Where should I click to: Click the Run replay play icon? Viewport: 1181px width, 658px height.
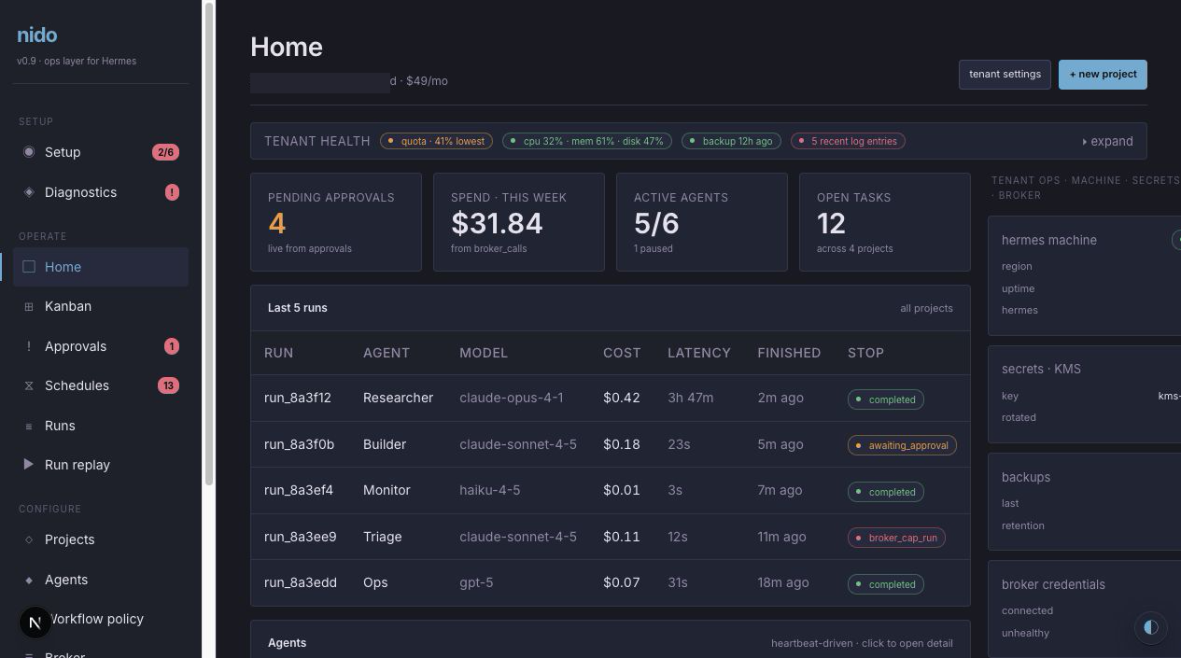coord(29,465)
